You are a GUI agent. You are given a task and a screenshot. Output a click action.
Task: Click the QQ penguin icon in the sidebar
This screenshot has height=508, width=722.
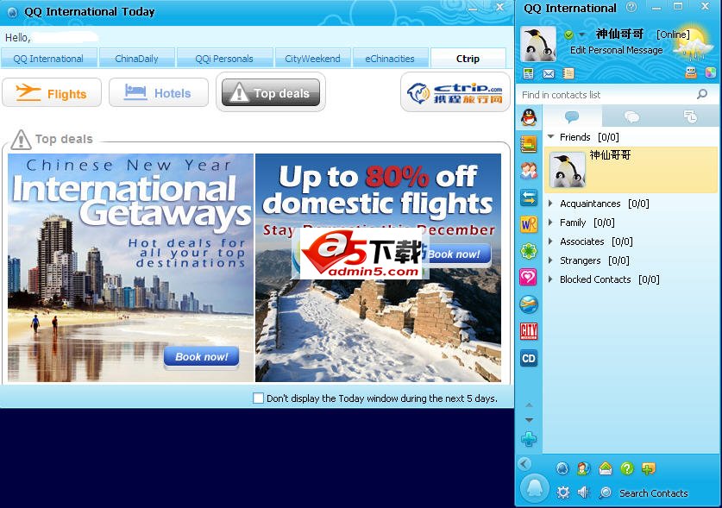[529, 117]
